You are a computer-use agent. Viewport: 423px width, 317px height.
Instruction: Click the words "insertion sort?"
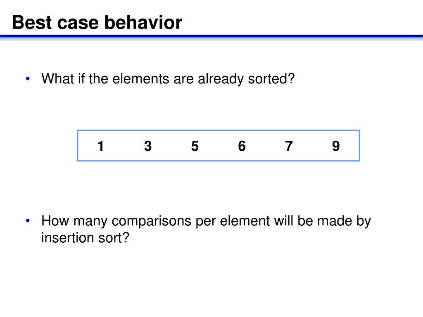pos(85,238)
